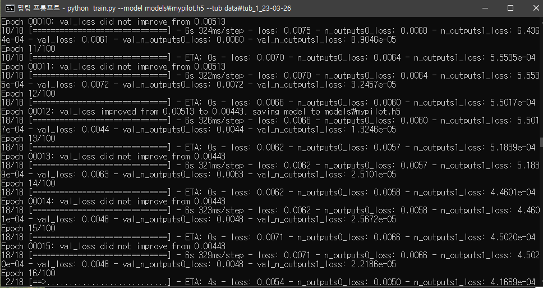Click the text 'ETA: 4s' on the last line
The image size is (543, 288).
[201, 282]
